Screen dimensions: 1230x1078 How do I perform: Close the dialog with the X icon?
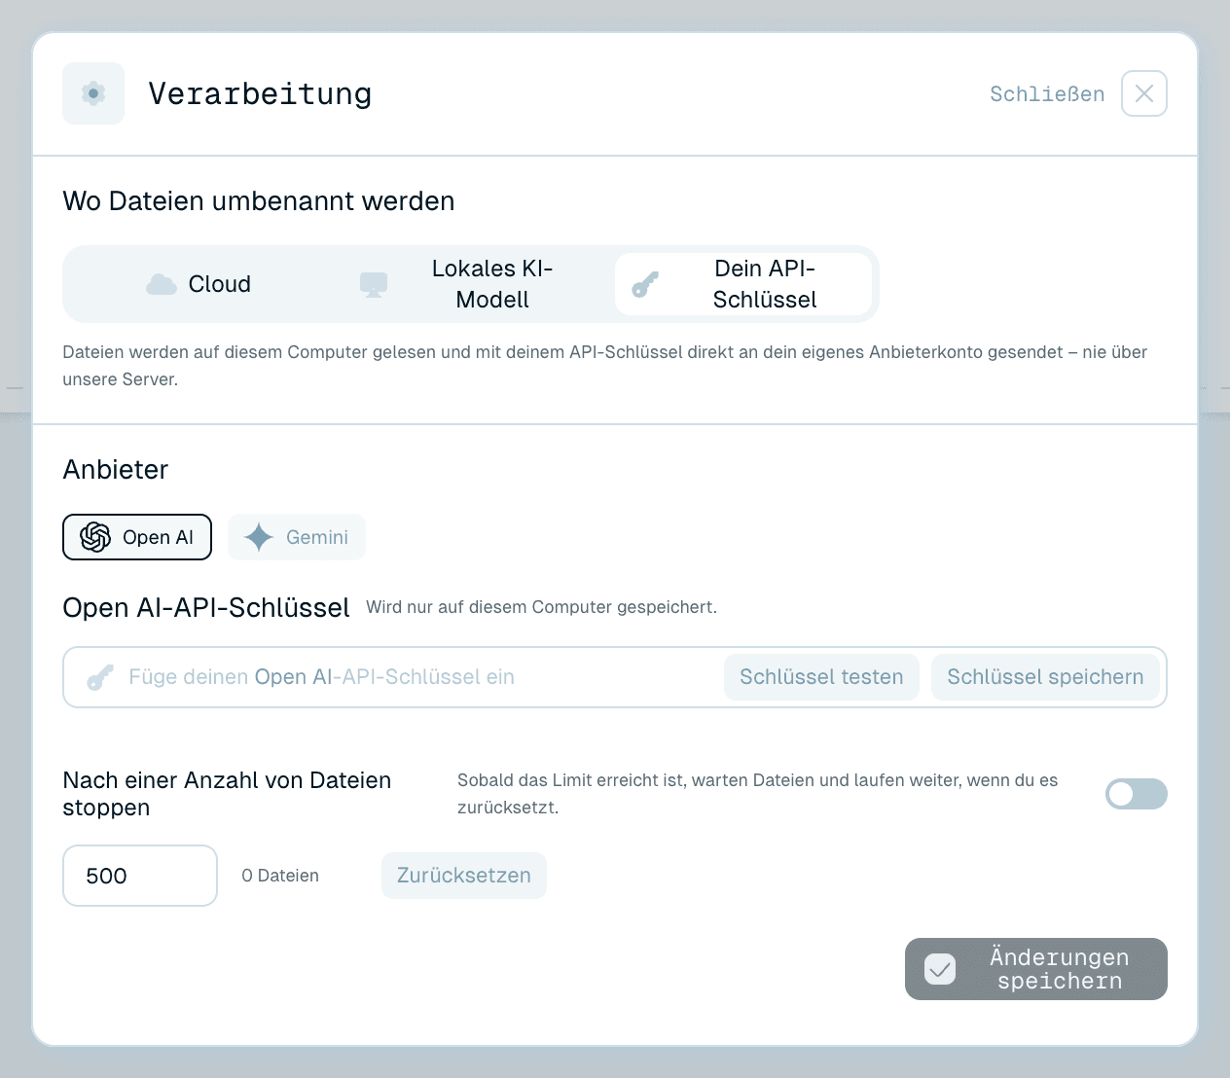[1144, 93]
